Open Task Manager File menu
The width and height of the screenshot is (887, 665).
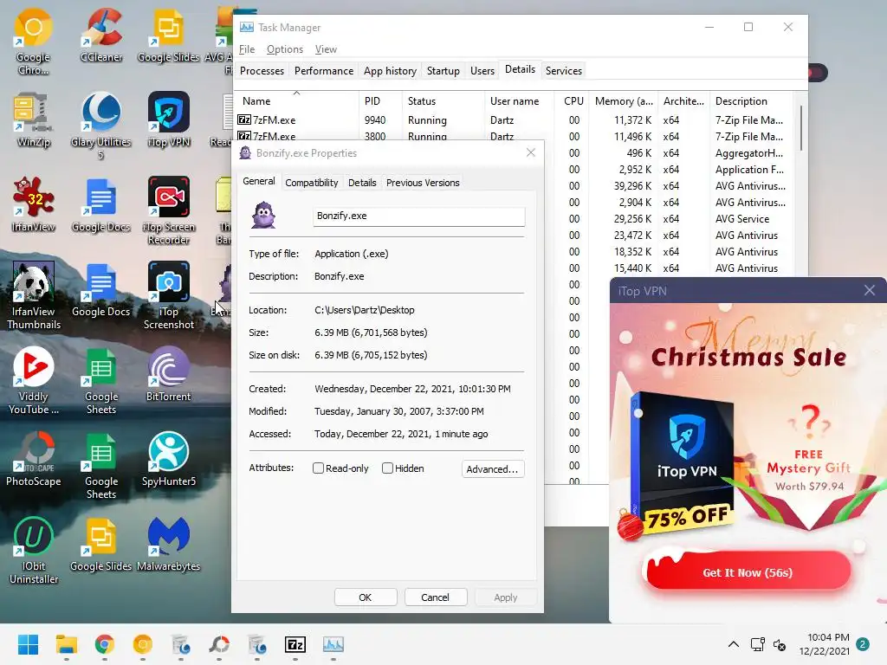coord(247,49)
